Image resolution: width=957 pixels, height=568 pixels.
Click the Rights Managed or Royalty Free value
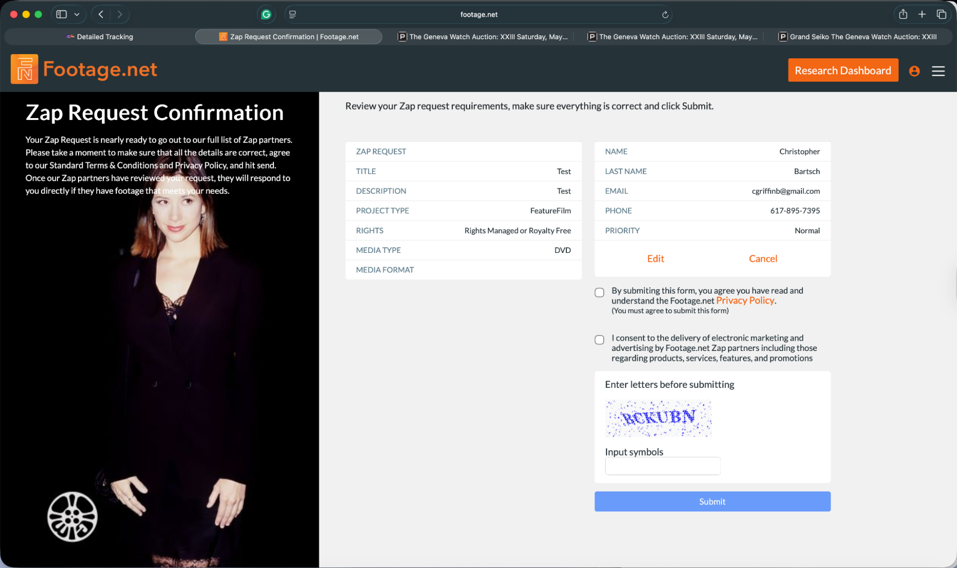(517, 230)
